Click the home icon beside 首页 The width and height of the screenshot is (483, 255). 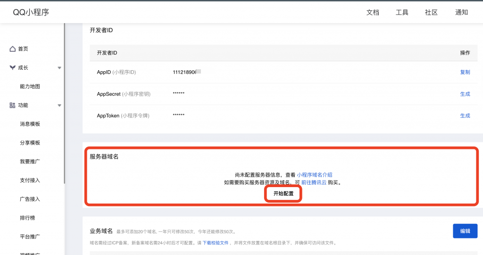(x=13, y=49)
